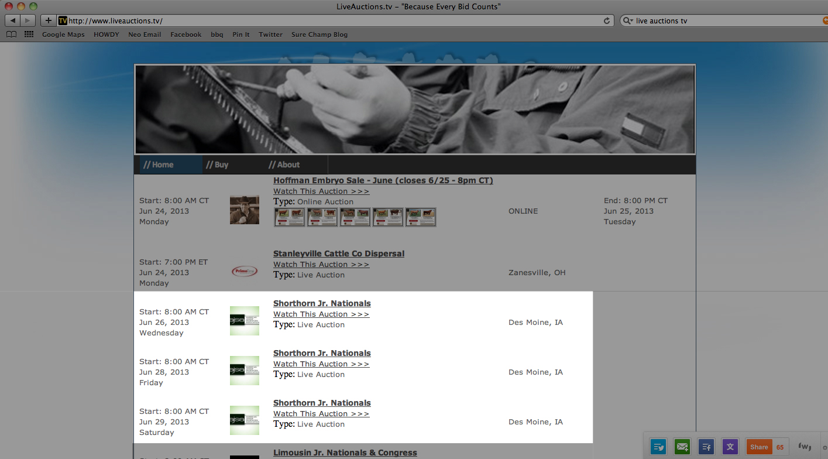Add bookmark with the plus button
Screen dimensions: 828x459
[48, 20]
